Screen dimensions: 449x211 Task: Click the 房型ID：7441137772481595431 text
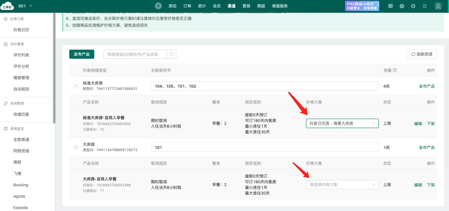(x=110, y=89)
